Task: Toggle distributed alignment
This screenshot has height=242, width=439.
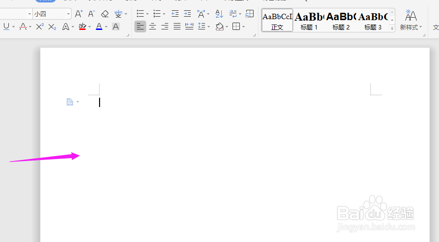Action: 189,27
